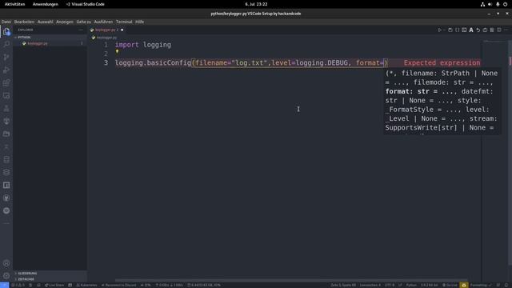Click the keylogger.py breadcrumb
This screenshot has height=288, width=512.
coord(106,38)
